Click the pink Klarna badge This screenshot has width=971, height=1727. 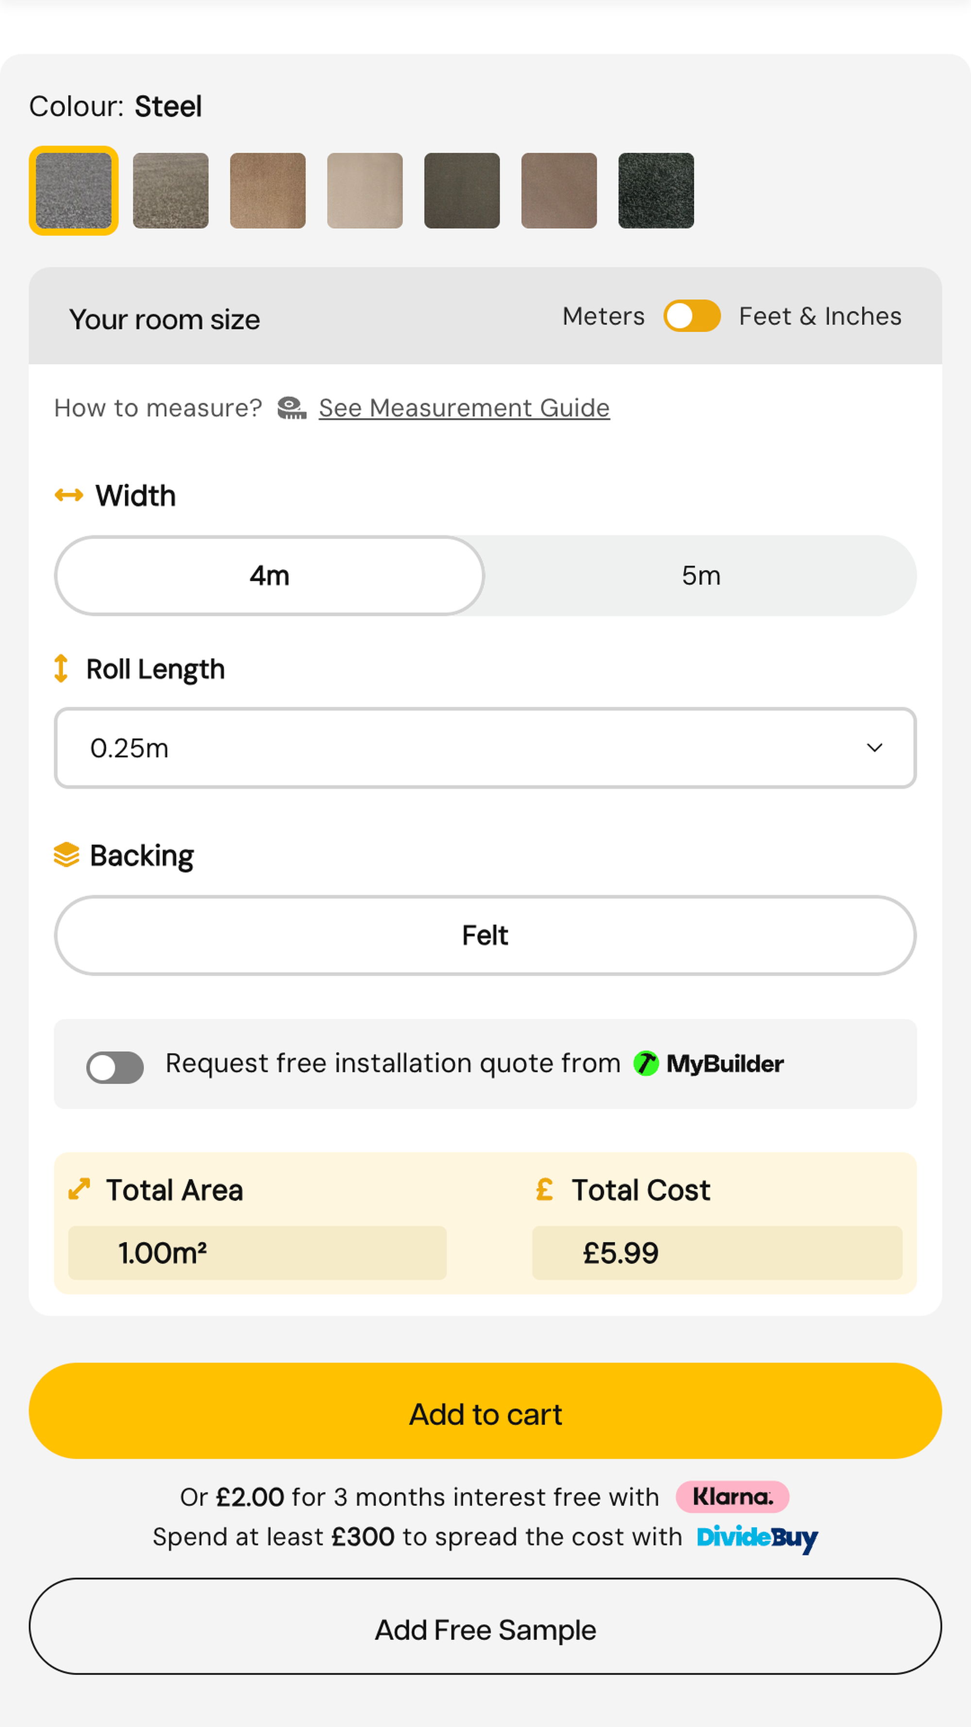[733, 1497]
